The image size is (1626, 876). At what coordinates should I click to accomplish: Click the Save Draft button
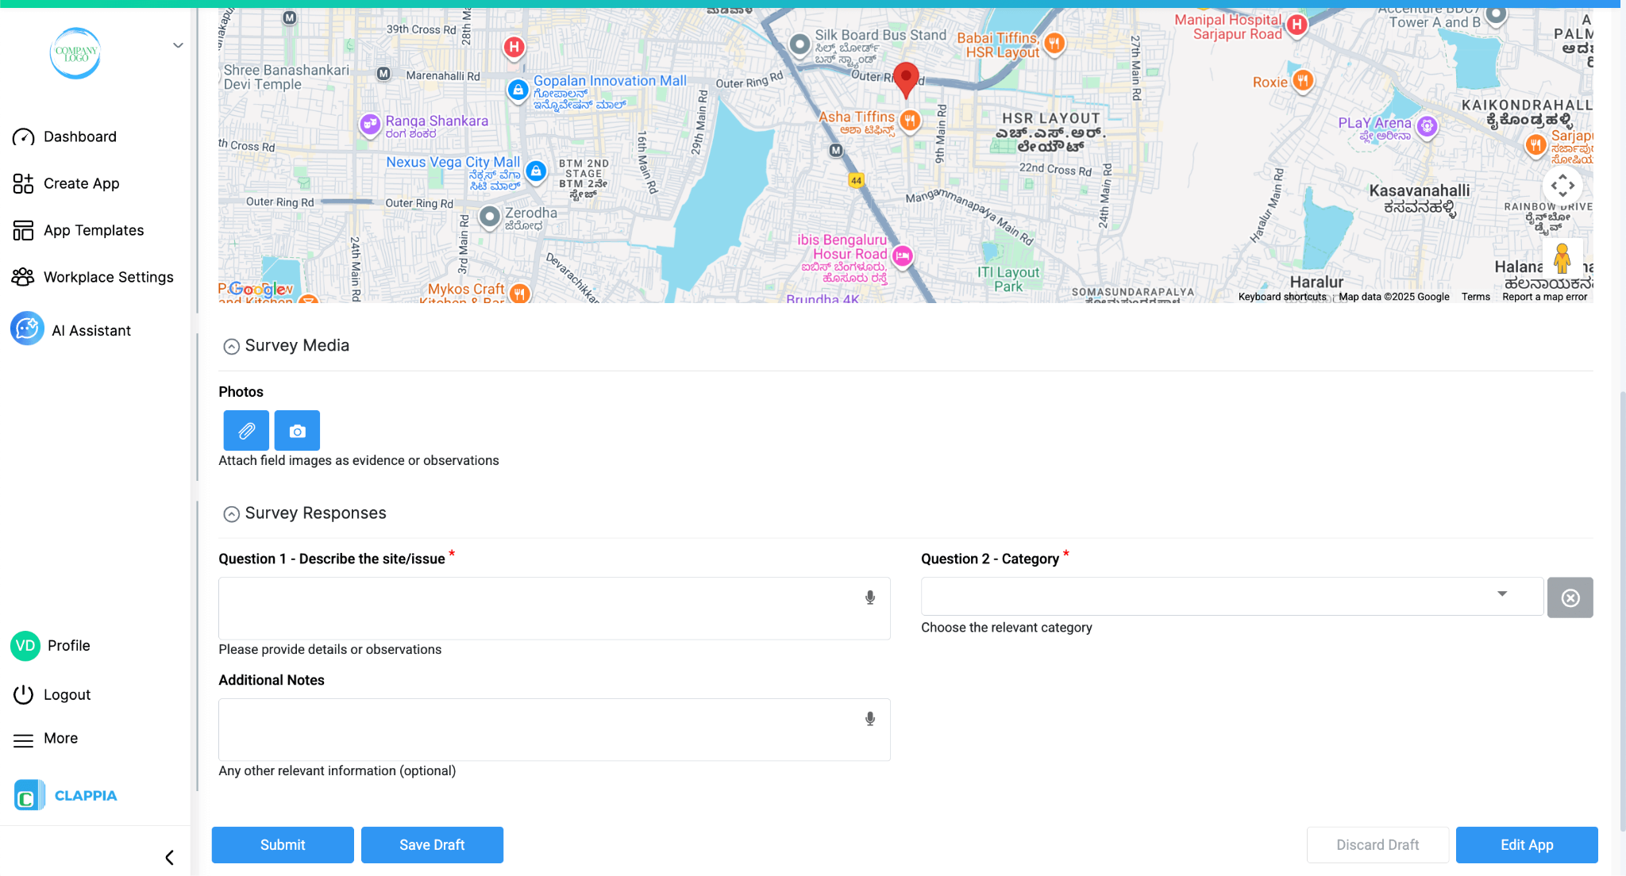[x=432, y=844]
